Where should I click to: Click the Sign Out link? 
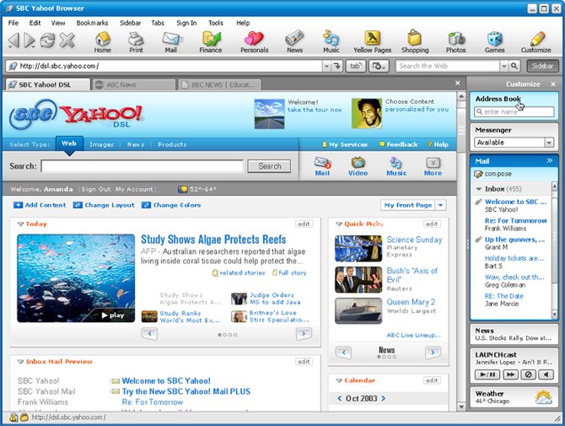pos(96,189)
